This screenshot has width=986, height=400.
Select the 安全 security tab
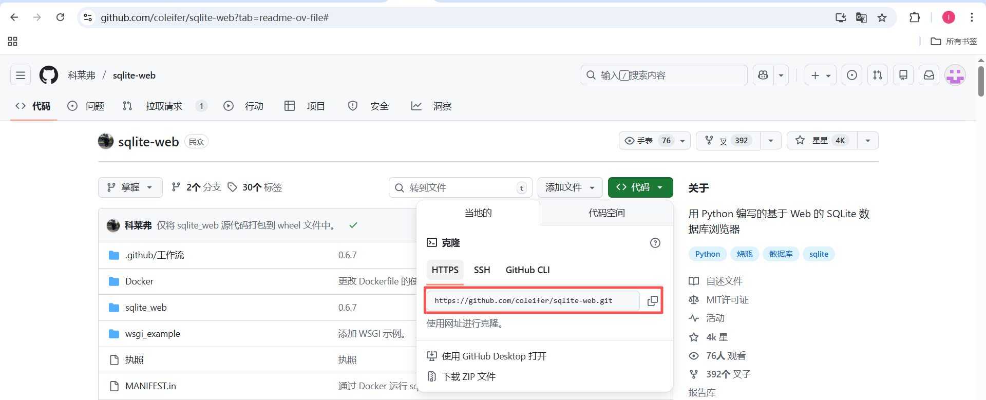tap(368, 106)
